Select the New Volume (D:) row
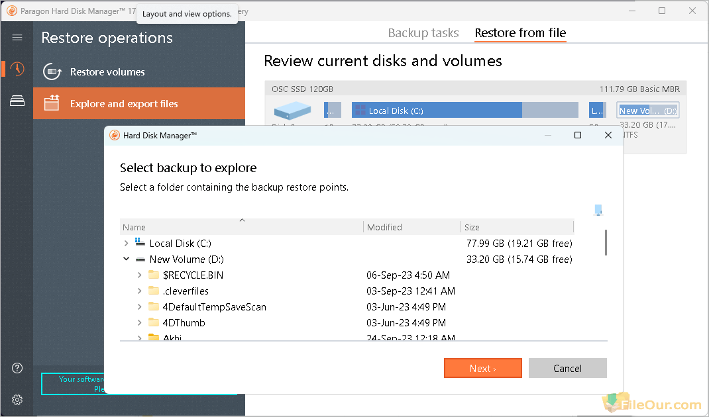This screenshot has width=709, height=417. click(347, 259)
